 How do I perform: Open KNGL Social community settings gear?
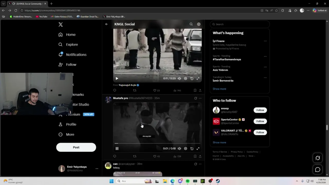point(199,24)
